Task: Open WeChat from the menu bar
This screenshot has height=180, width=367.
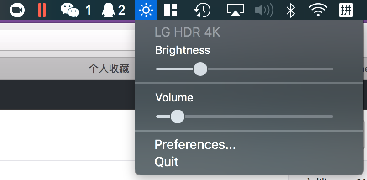Action: pyautogui.click(x=75, y=10)
